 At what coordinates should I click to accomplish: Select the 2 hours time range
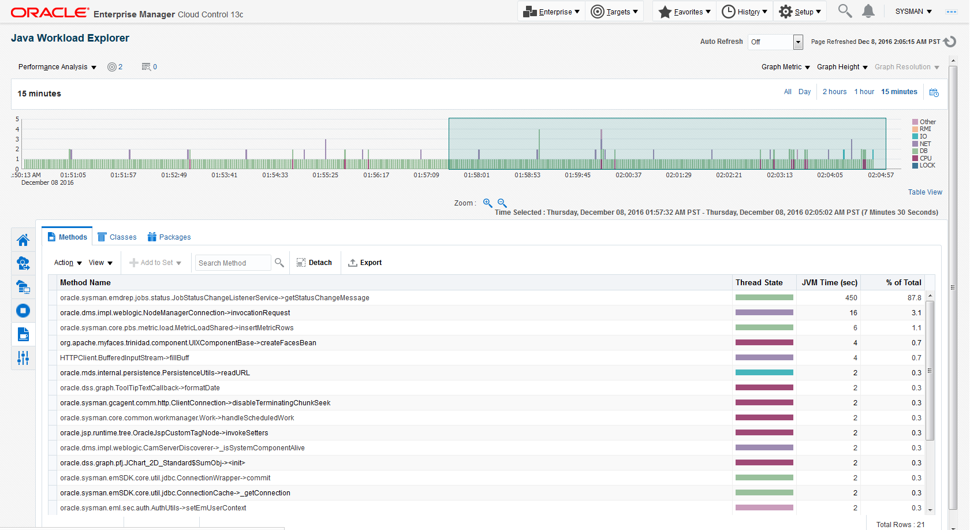[835, 92]
